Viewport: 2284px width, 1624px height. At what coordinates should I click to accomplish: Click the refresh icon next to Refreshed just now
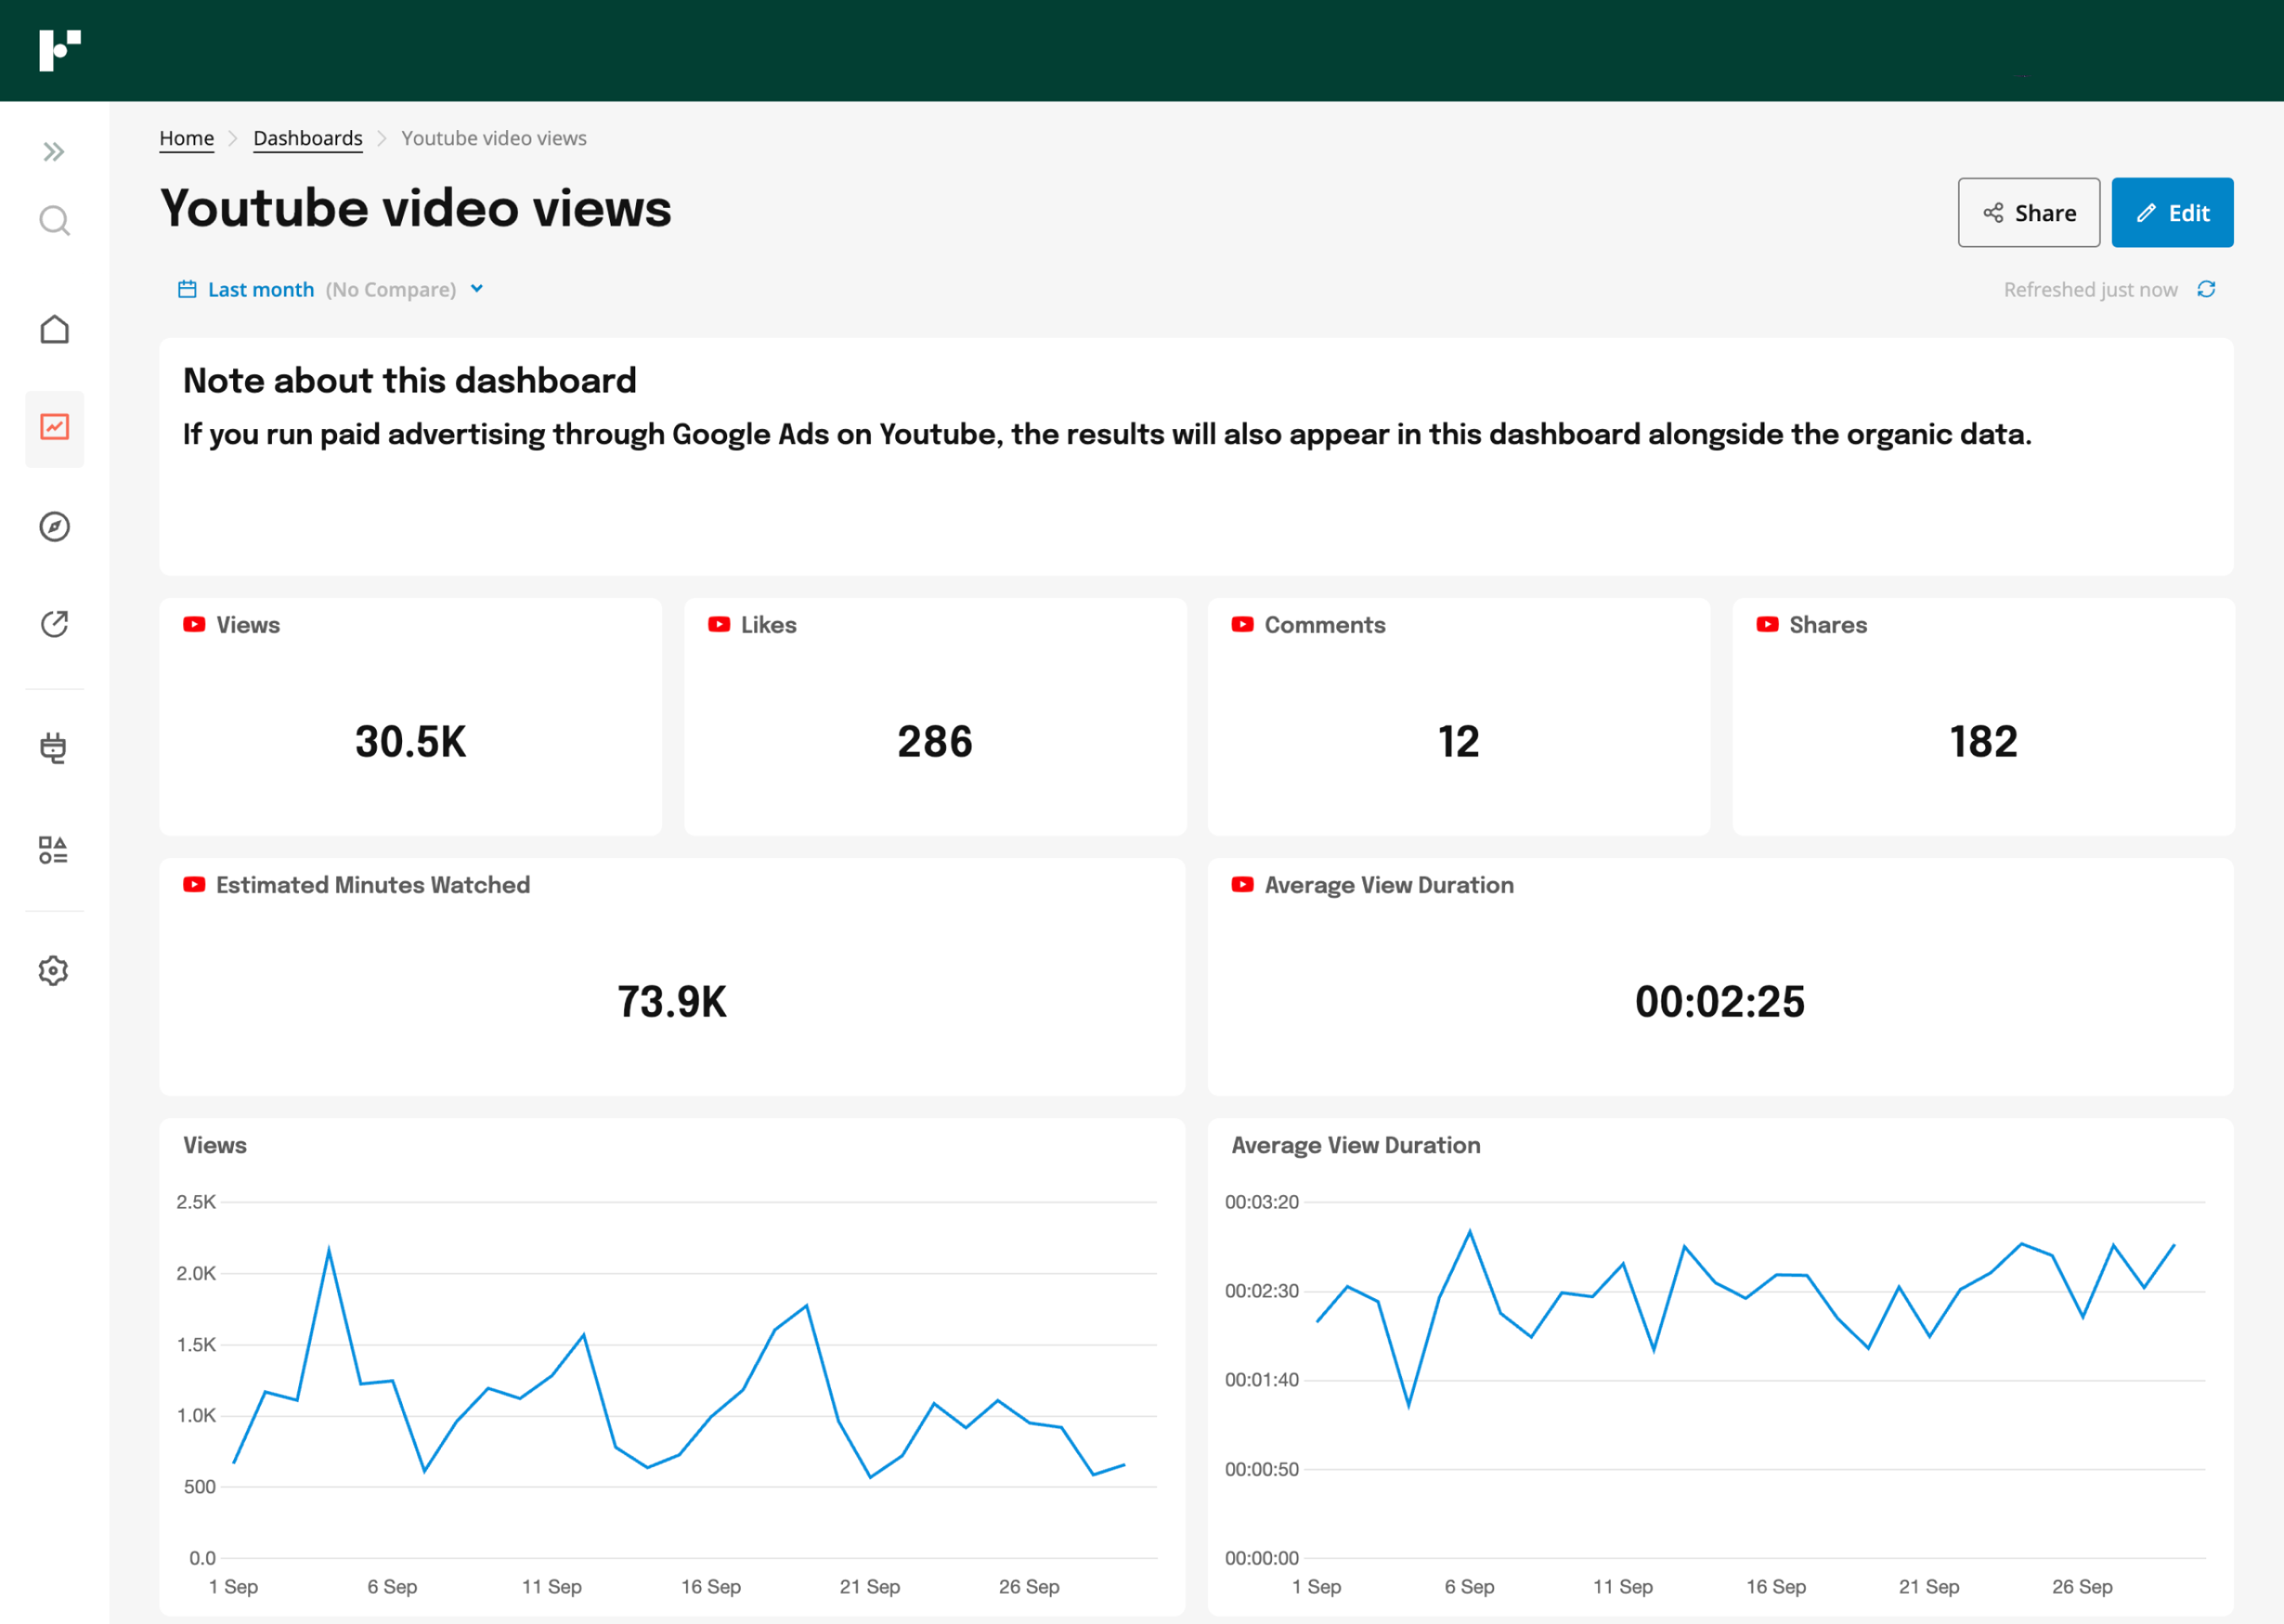[2206, 289]
